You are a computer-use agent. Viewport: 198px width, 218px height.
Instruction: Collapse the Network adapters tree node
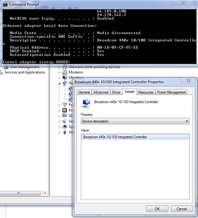coord(59,83)
